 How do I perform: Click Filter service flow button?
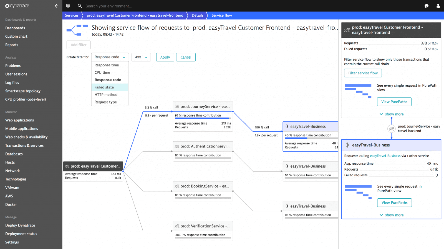[x=363, y=73]
